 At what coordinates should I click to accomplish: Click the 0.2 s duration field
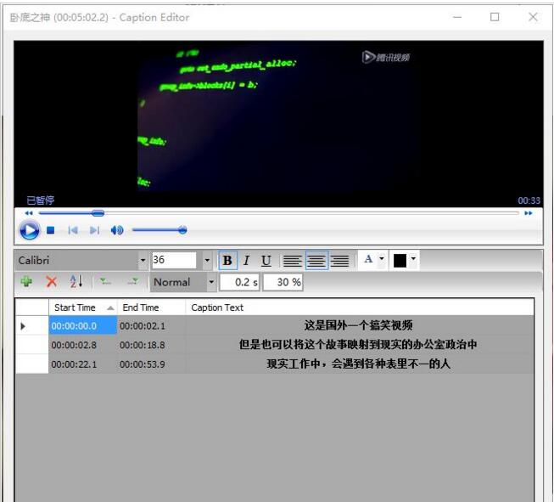(239, 282)
